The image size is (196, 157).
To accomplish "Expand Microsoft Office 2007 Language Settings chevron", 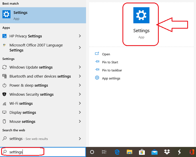I will [x=80, y=48].
